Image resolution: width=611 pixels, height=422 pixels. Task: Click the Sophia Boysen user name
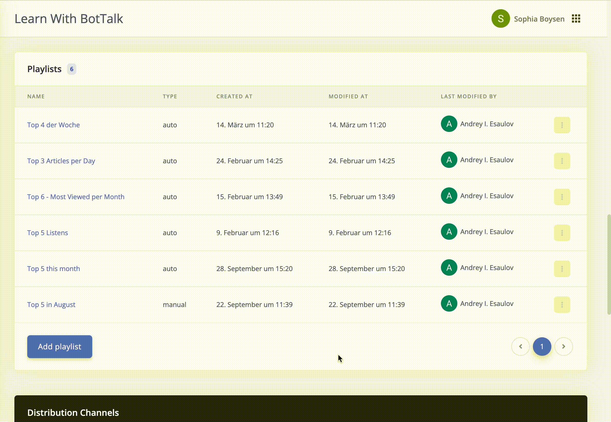click(539, 19)
